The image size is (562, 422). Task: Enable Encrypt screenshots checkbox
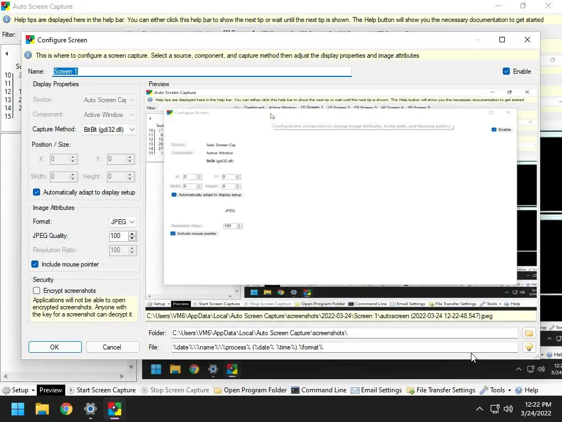click(37, 290)
